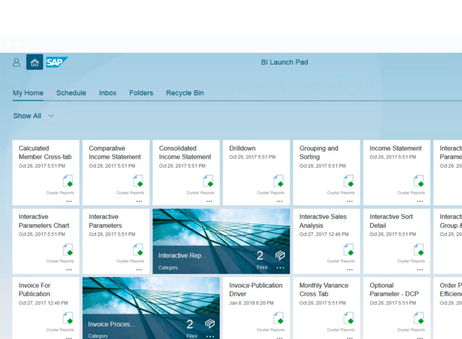Open the Optional Parameter - DCP tile
Image resolution: width=462 pixels, height=339 pixels.
394,290
